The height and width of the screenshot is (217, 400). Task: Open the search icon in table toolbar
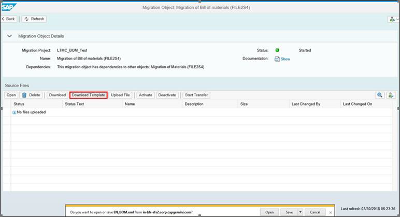point(380,95)
